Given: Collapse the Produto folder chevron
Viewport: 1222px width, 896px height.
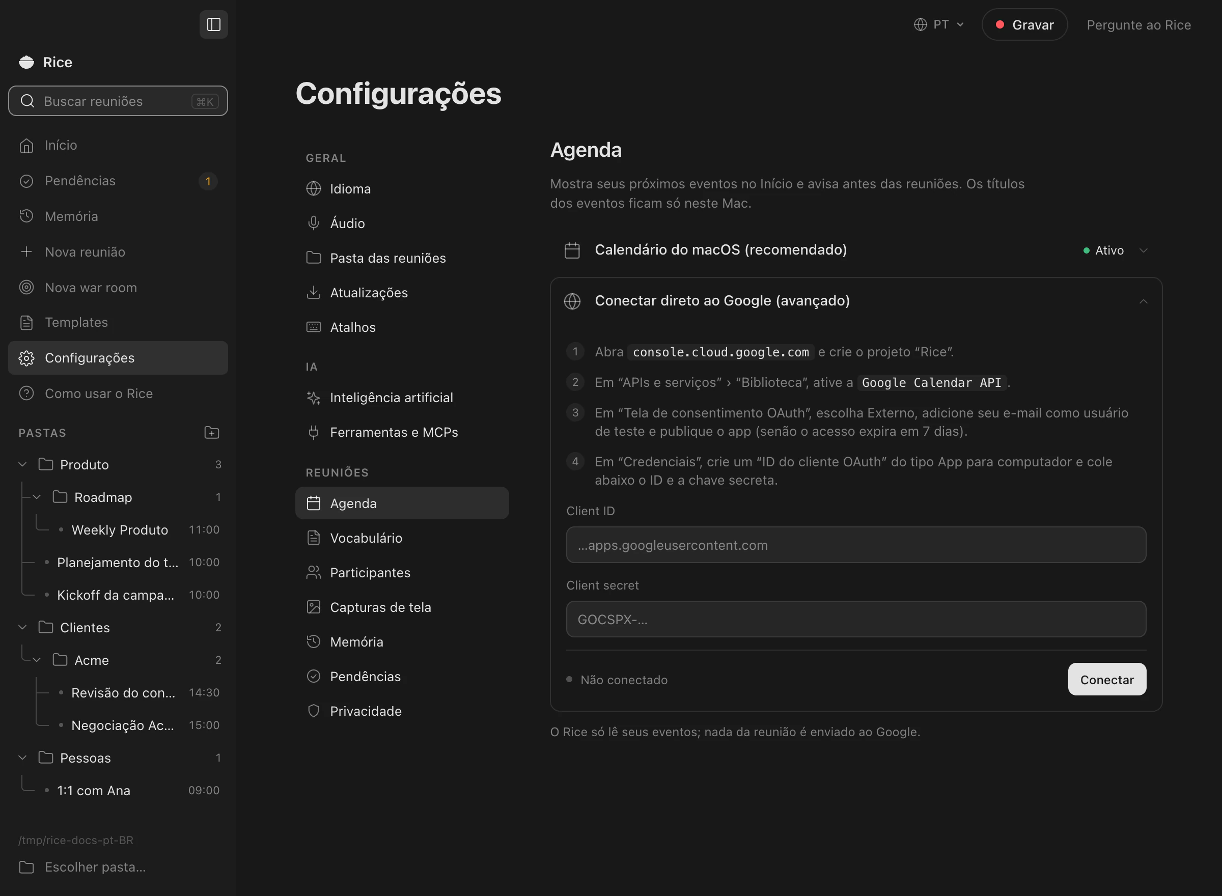Looking at the screenshot, I should [x=23, y=464].
